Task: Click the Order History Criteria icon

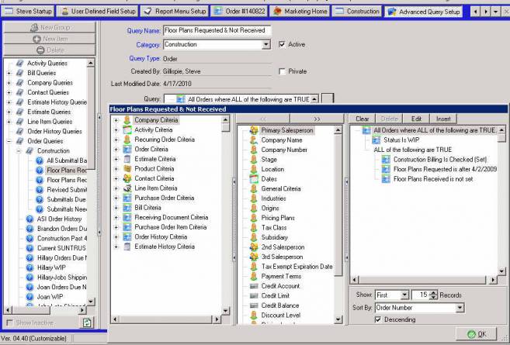Action: [127, 237]
